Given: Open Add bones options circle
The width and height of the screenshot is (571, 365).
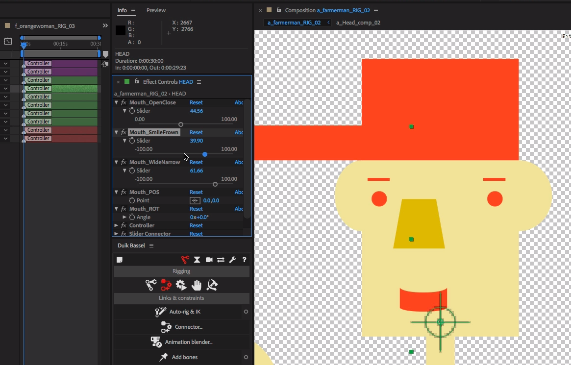Looking at the screenshot, I should click(x=246, y=357).
